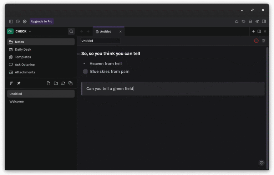274x175 pixels.
Task: Click the red circle status indicator
Action: [x=256, y=41]
